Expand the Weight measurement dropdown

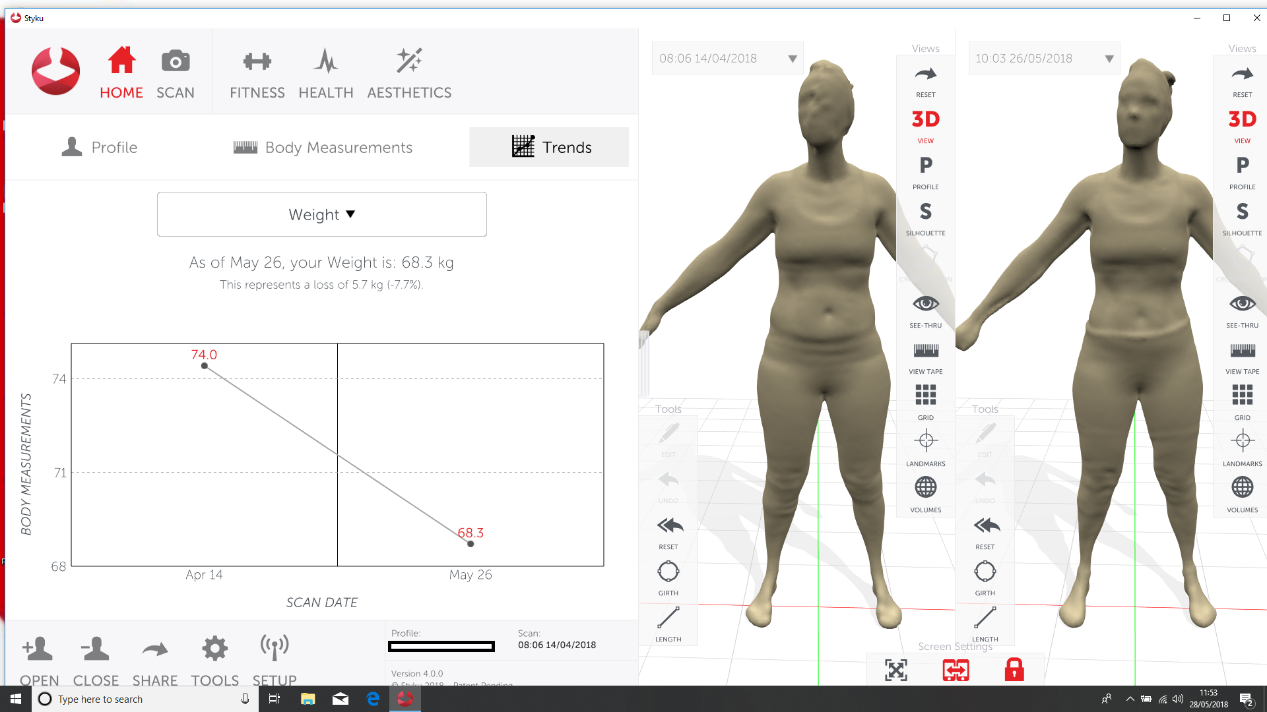click(x=322, y=214)
